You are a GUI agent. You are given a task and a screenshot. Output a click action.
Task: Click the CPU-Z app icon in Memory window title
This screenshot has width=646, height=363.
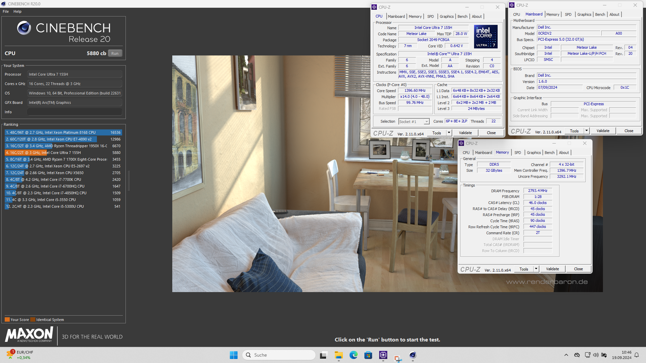point(461,143)
